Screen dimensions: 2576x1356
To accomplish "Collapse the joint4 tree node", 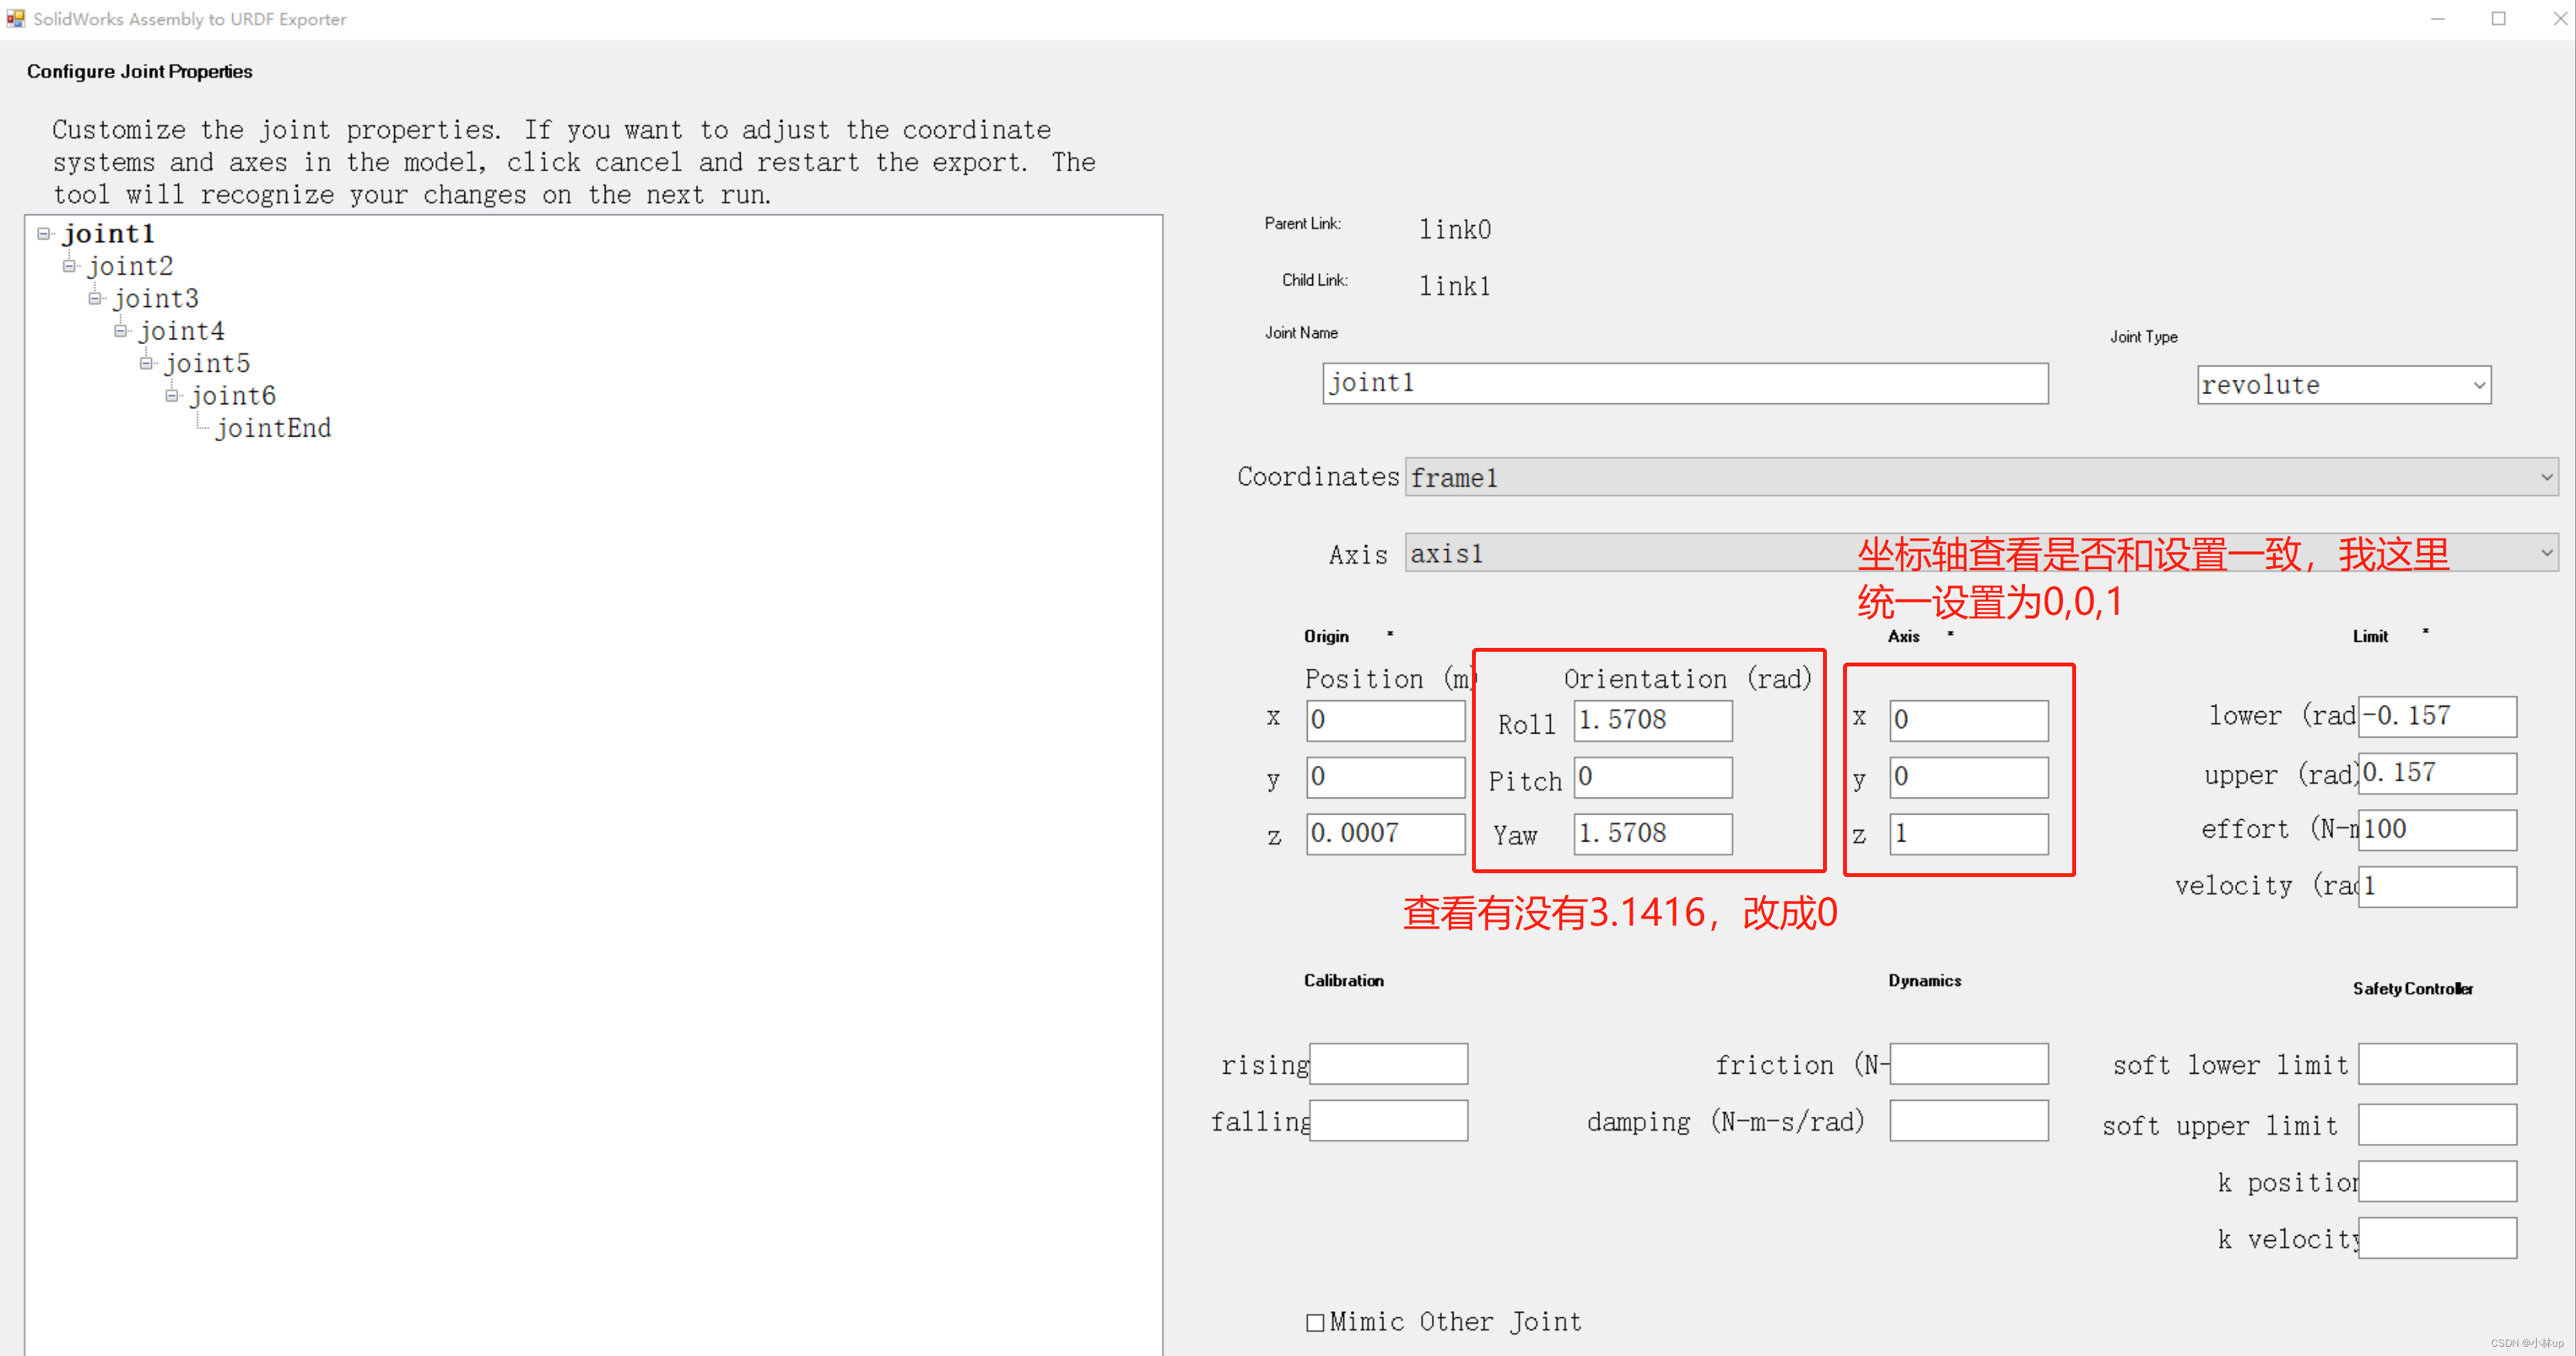I will [x=121, y=331].
